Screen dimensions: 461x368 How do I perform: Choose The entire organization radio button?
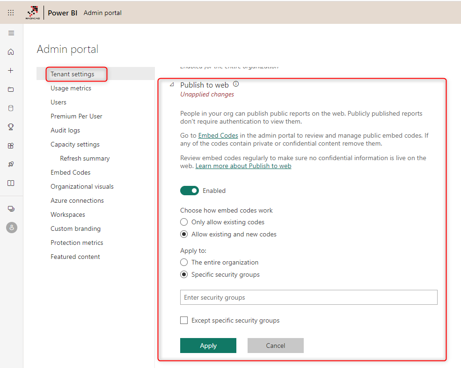184,262
